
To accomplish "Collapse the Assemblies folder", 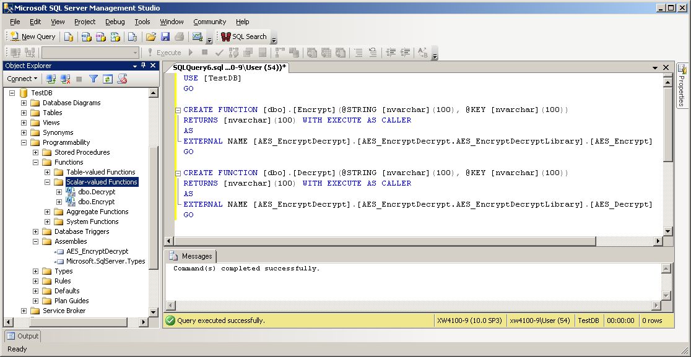I will (36, 241).
